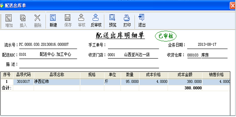Click the 插入 (Insert) toolbar icon
Screen dimensions: 236x117
point(23,21)
